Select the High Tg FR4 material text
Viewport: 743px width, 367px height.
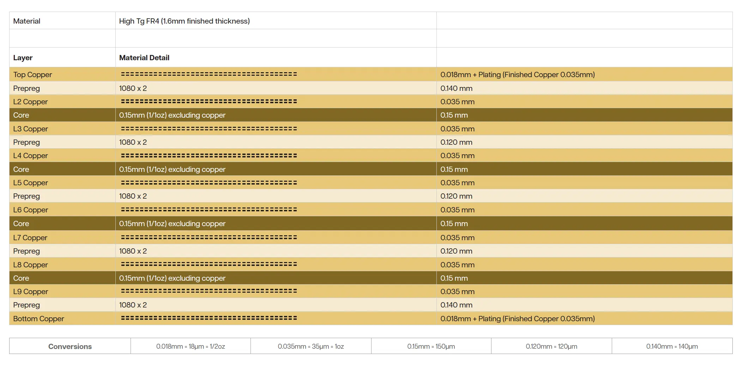(x=184, y=21)
